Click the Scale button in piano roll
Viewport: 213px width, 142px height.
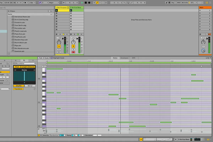[x=47, y=58]
